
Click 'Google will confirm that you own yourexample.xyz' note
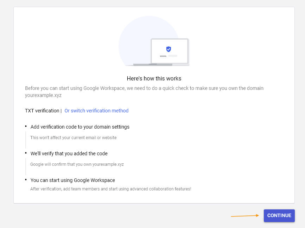click(77, 164)
